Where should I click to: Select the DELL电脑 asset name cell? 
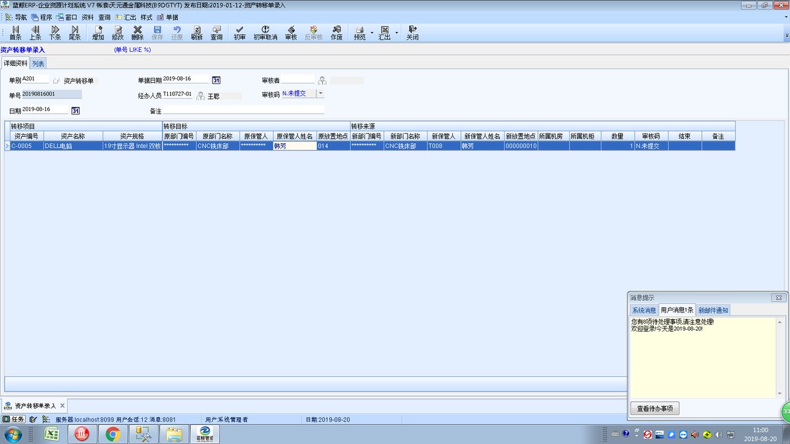[72, 146]
